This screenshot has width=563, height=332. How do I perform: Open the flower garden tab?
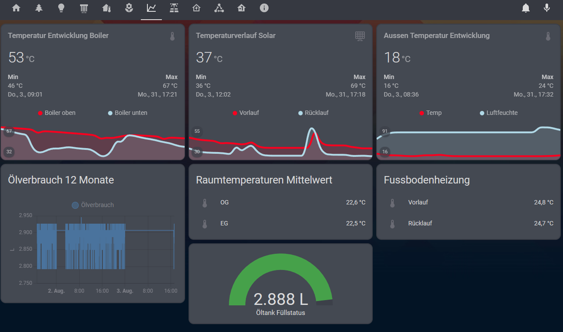coord(129,8)
